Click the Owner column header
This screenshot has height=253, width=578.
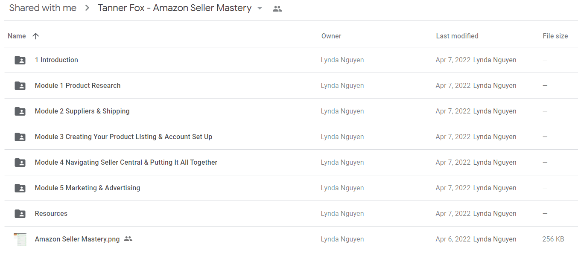(331, 36)
